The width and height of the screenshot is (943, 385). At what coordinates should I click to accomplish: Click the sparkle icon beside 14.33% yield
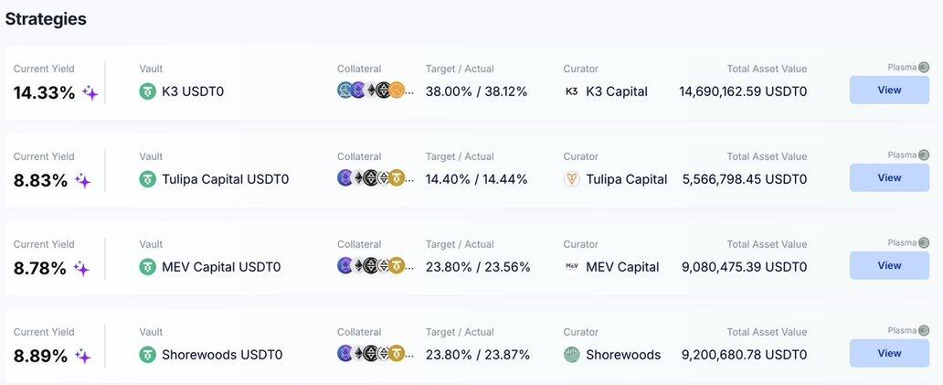coord(90,92)
